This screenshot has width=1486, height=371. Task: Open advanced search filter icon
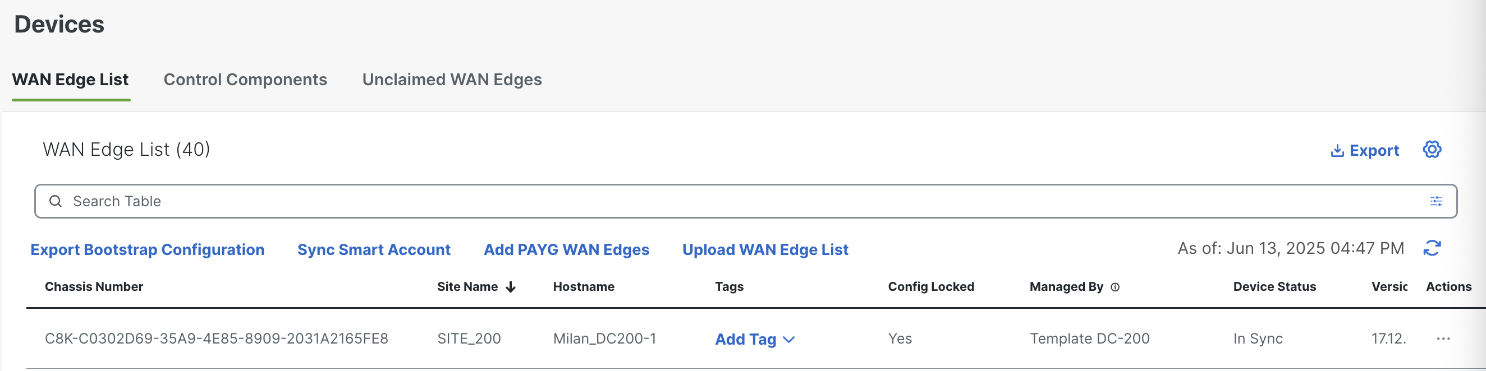[1436, 201]
